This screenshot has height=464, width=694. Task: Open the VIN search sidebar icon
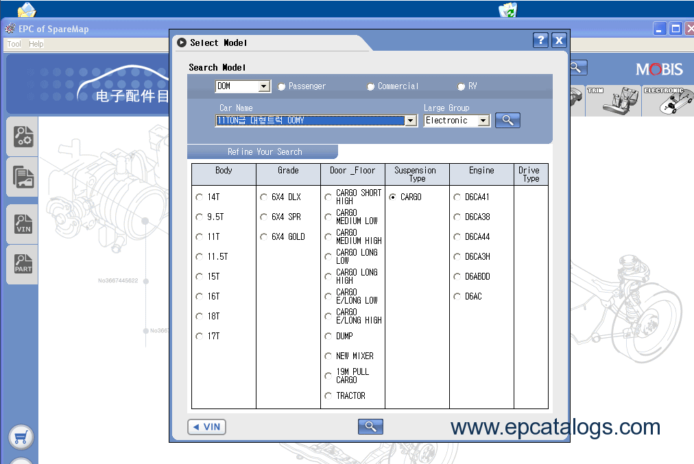[x=23, y=224]
